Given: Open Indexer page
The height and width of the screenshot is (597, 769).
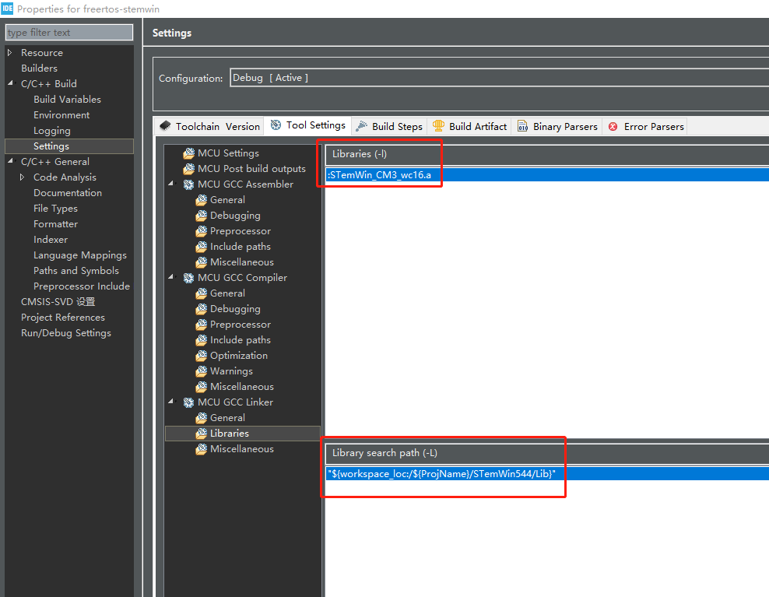Looking at the screenshot, I should (51, 240).
